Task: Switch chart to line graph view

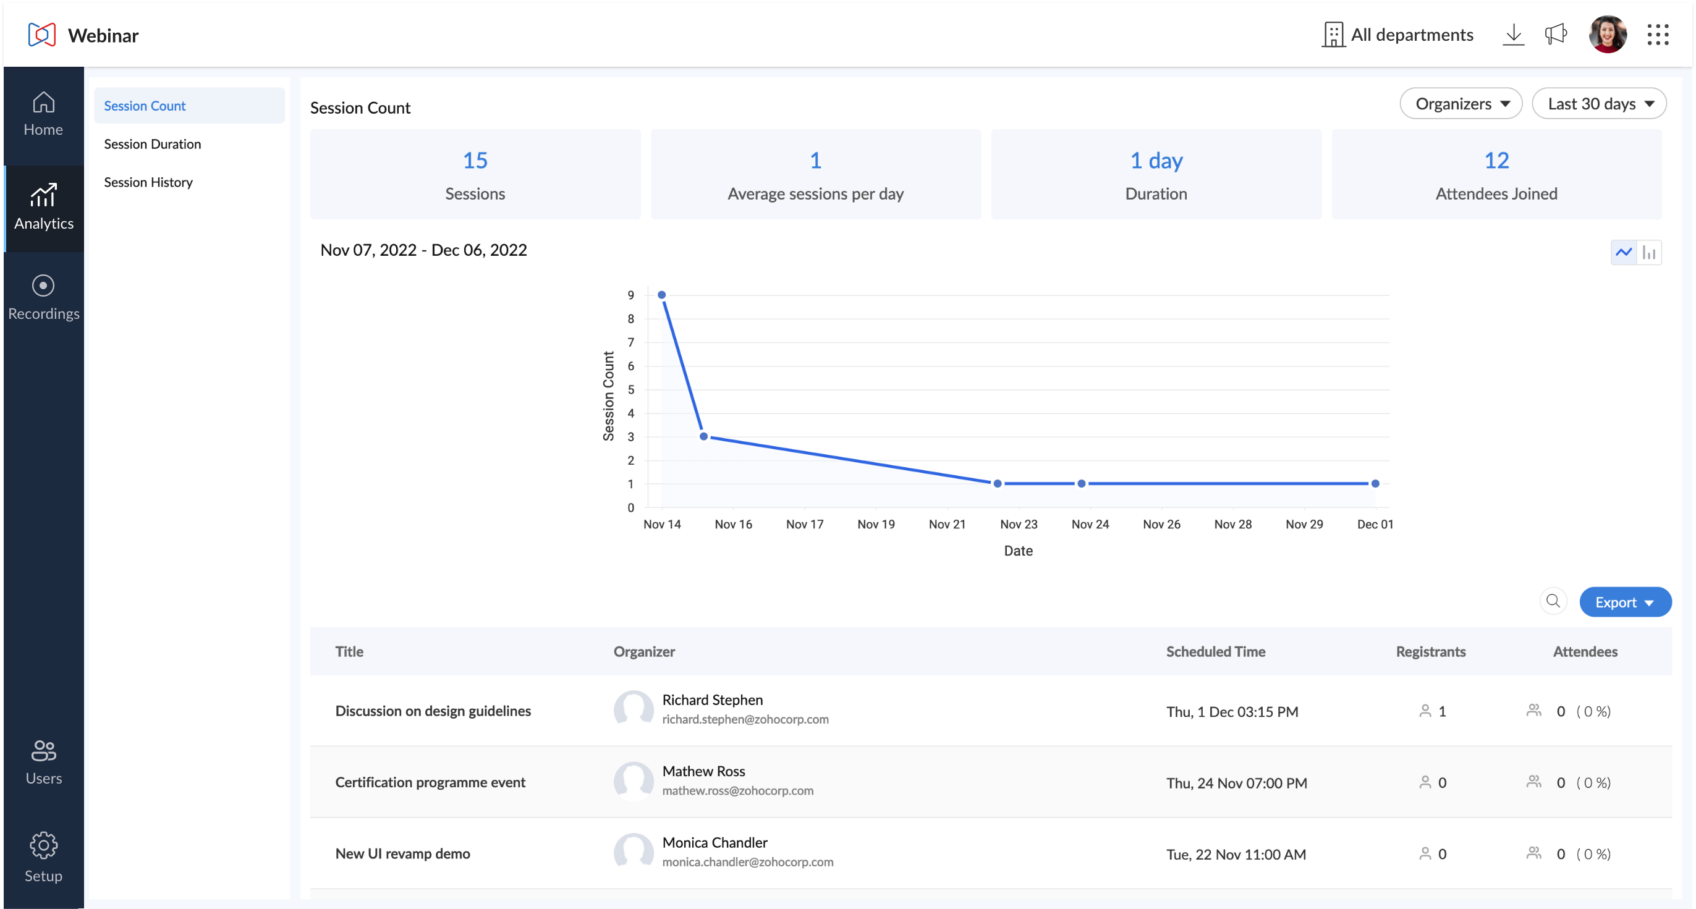Action: 1624,252
